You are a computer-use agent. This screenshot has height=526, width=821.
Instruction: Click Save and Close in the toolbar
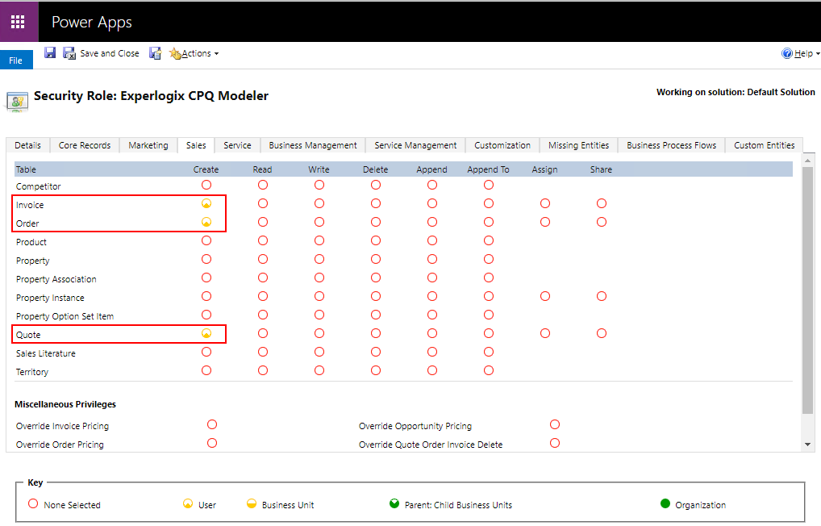click(x=101, y=53)
